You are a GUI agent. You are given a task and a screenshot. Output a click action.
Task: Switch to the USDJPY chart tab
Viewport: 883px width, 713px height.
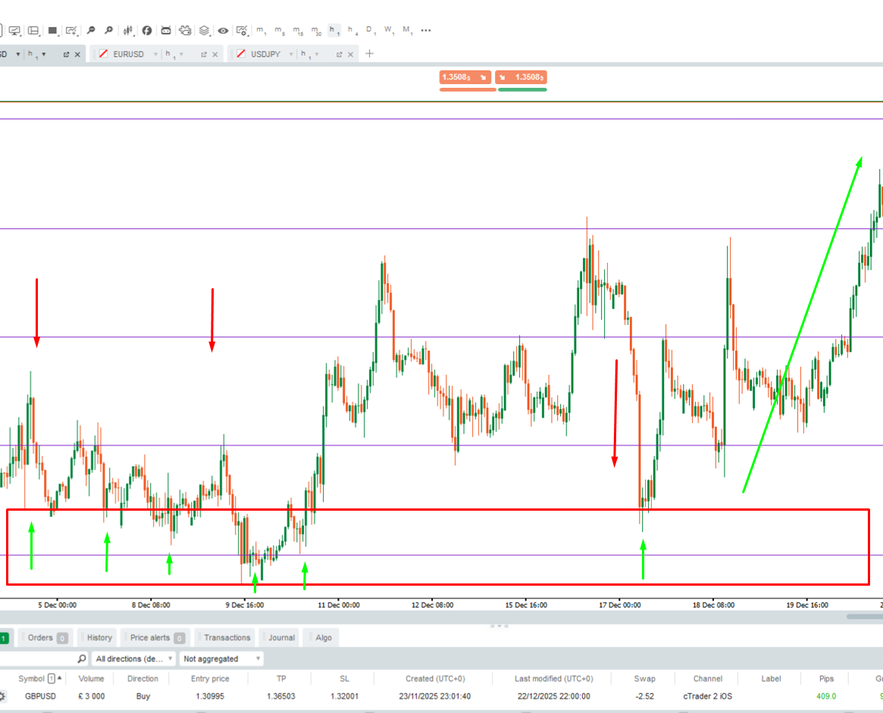267,54
